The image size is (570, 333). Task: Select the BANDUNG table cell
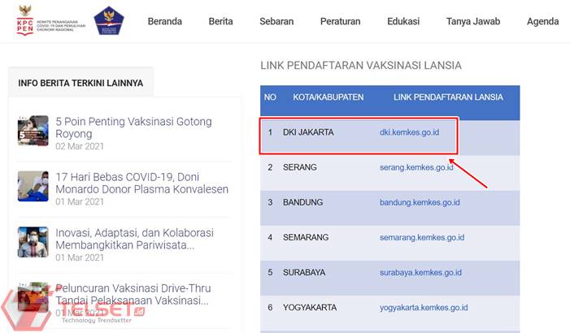tap(302, 202)
